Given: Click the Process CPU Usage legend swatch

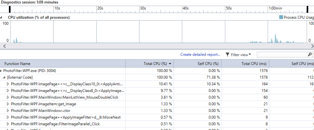Looking at the screenshot, I should tap(281, 17).
